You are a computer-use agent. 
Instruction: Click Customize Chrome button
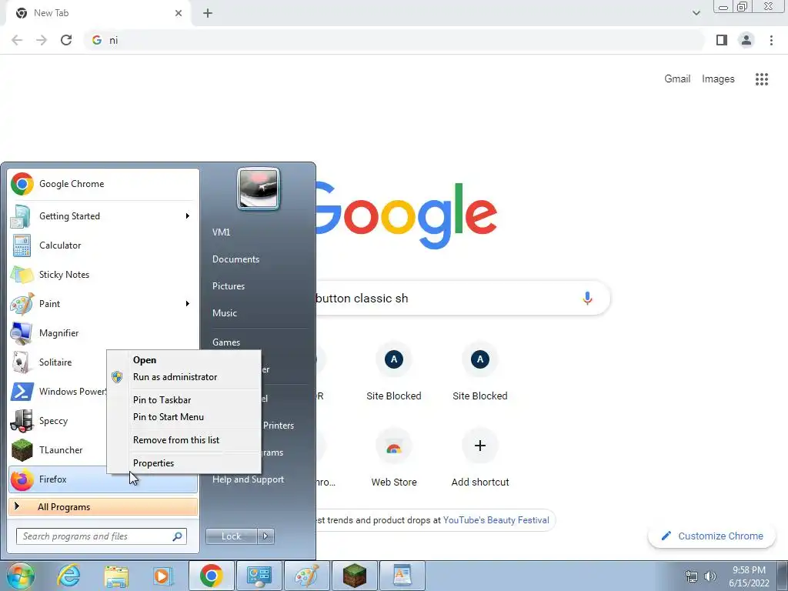pos(713,536)
